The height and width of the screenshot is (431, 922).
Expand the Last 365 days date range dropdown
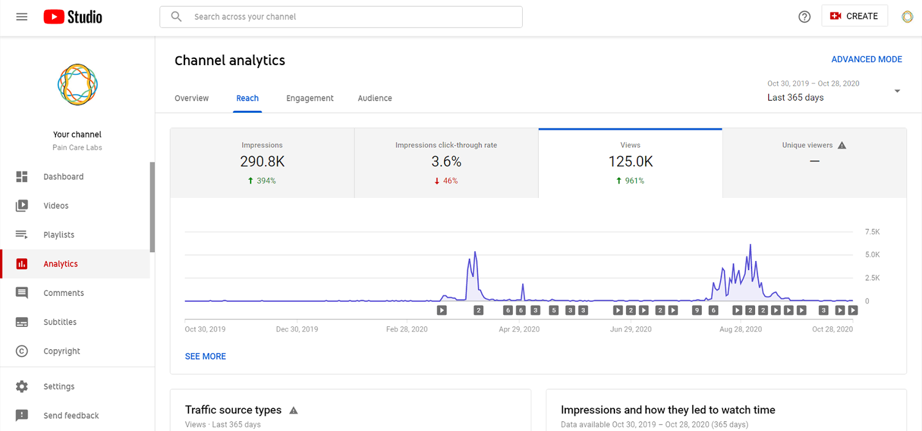[x=834, y=91]
